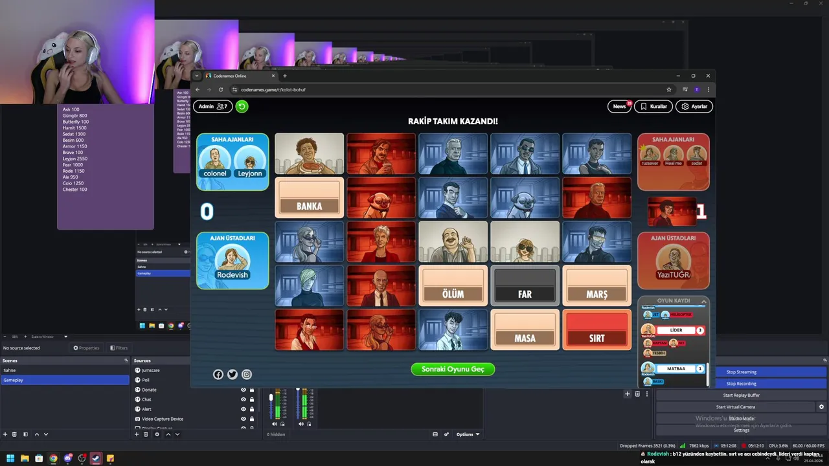829x466 pixels.
Task: Unlock the Video Capture Device source
Action: (252, 419)
